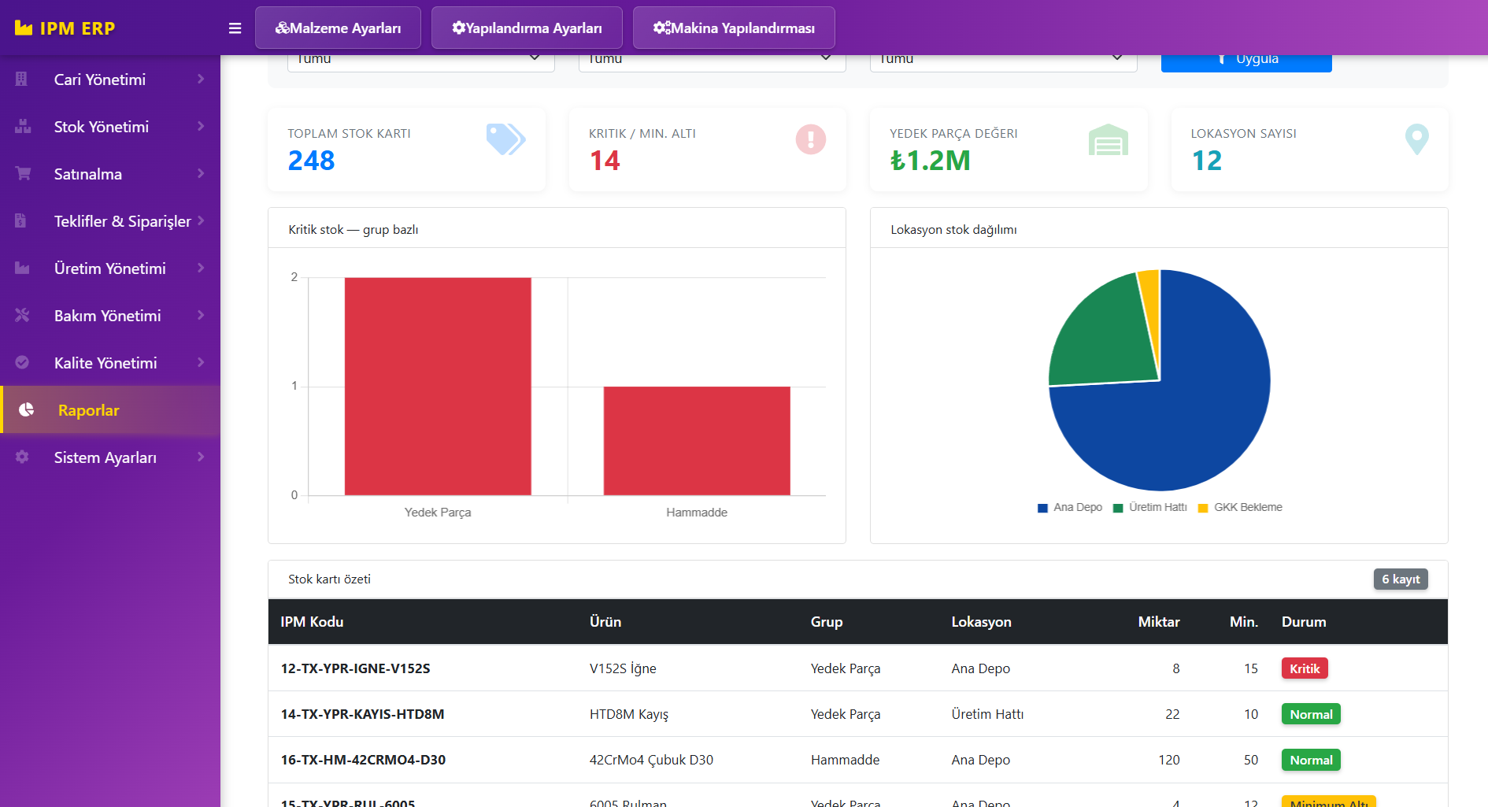The height and width of the screenshot is (807, 1488).
Task: Toggle the hamburger sidebar menu icon
Action: tap(235, 28)
